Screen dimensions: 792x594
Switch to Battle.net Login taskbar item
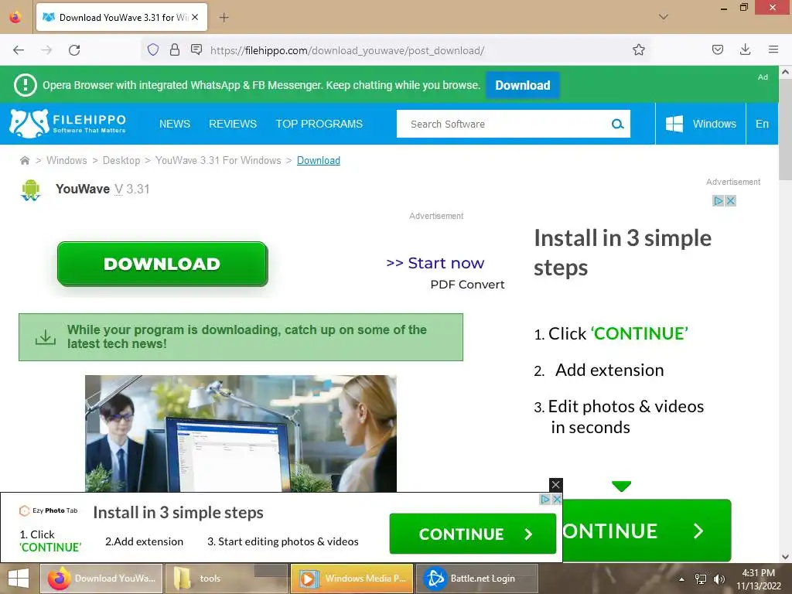pyautogui.click(x=476, y=579)
